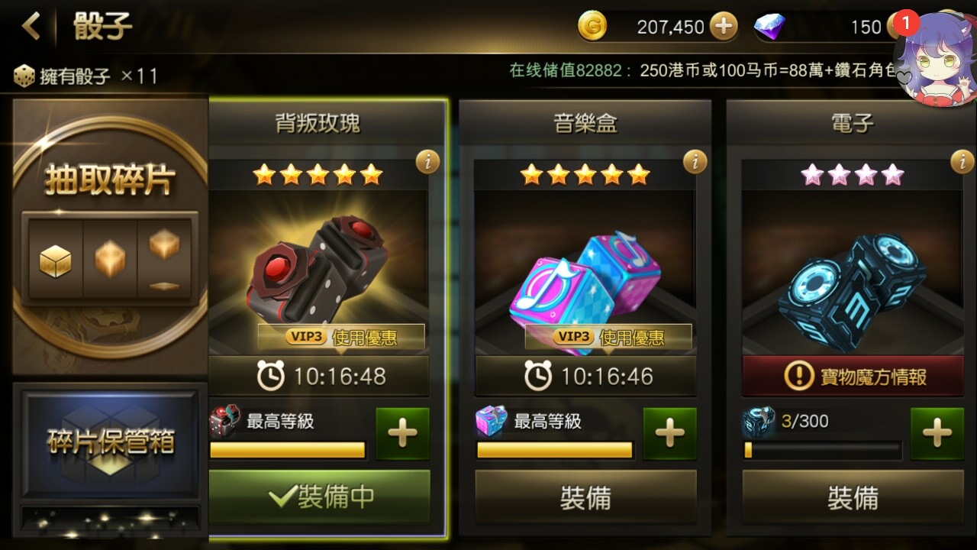Tap VIP3 使用優惠 on 背叛玫瑰

click(x=341, y=337)
